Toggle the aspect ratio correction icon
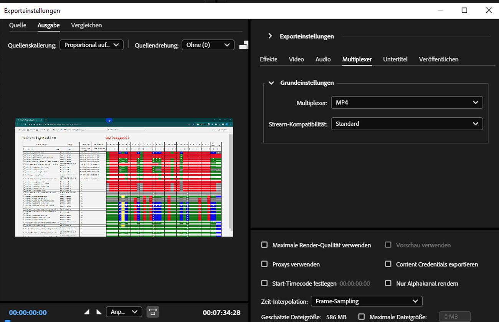The height and width of the screenshot is (322, 499). [153, 312]
